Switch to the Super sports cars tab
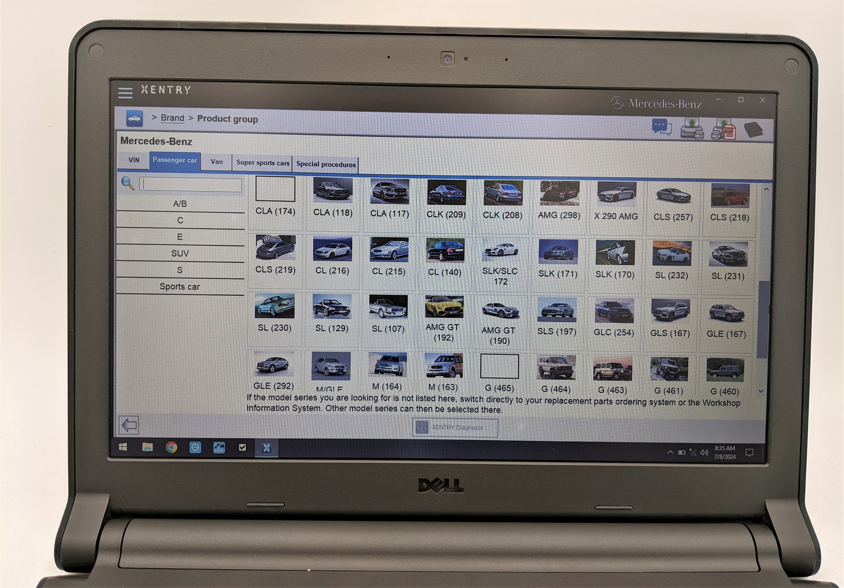The image size is (844, 588). [262, 163]
